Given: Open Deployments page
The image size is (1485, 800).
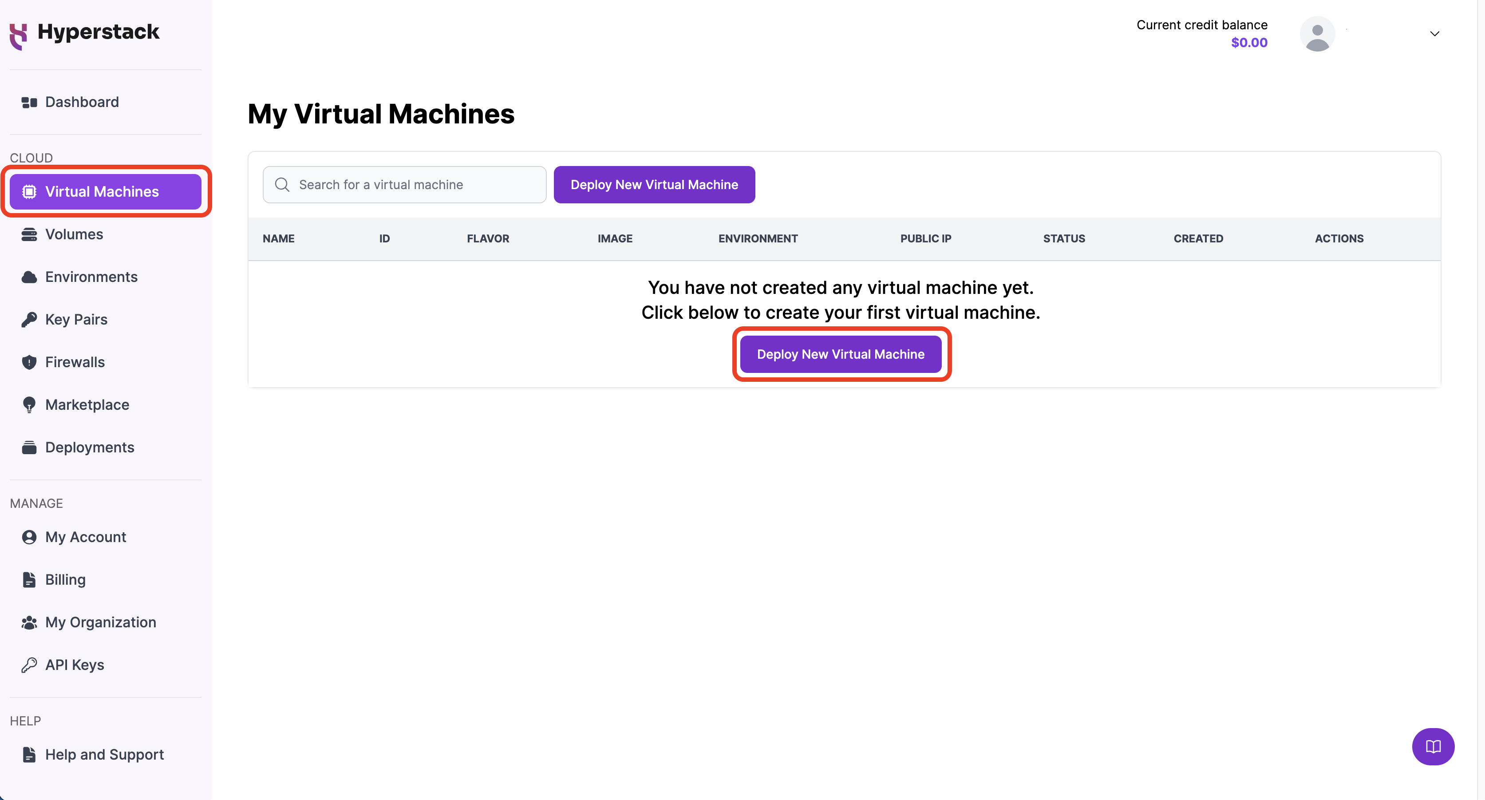Looking at the screenshot, I should (x=106, y=448).
